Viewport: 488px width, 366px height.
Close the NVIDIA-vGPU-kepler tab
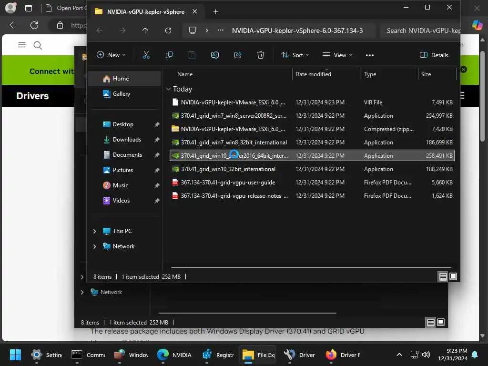194,11
